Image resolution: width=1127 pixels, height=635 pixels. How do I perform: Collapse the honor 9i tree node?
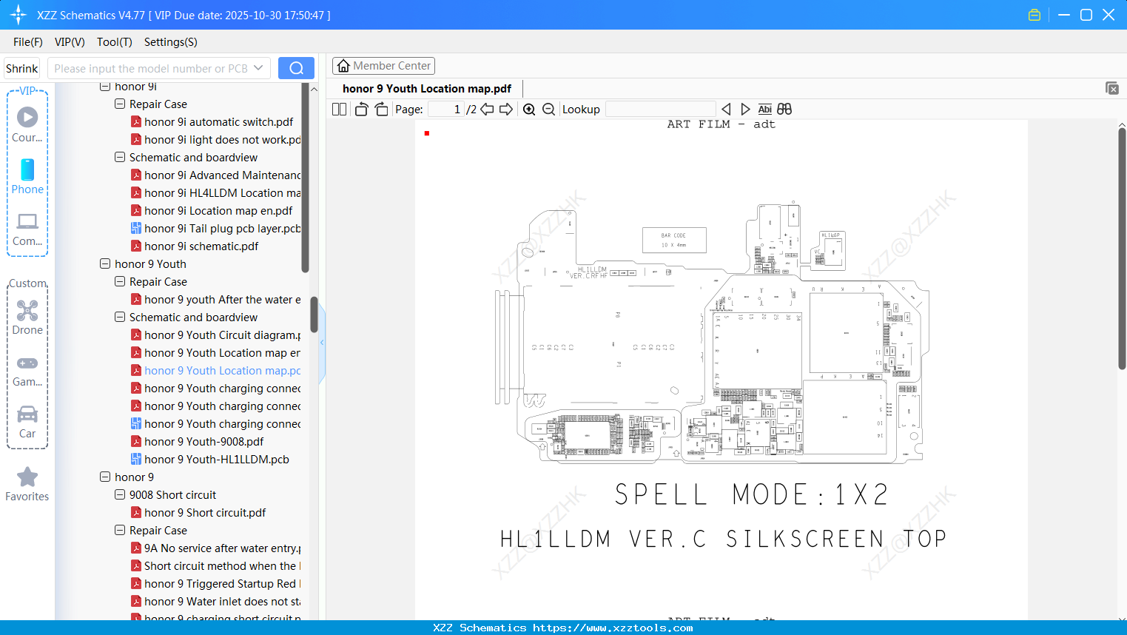tap(105, 87)
